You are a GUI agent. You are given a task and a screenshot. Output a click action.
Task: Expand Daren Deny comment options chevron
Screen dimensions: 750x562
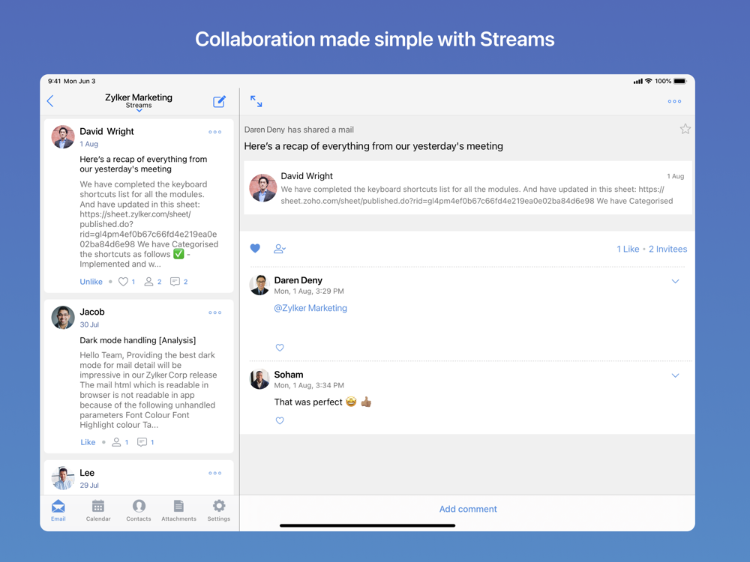click(x=676, y=282)
